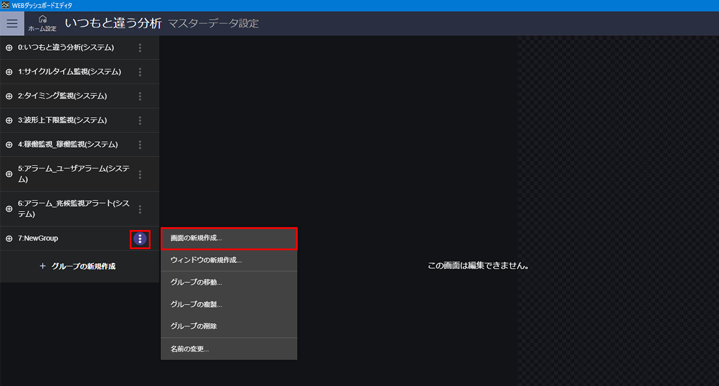The width and height of the screenshot is (719, 386).
Task: Expand the 4:稼働監視_稼働監視 group
Action: point(9,145)
